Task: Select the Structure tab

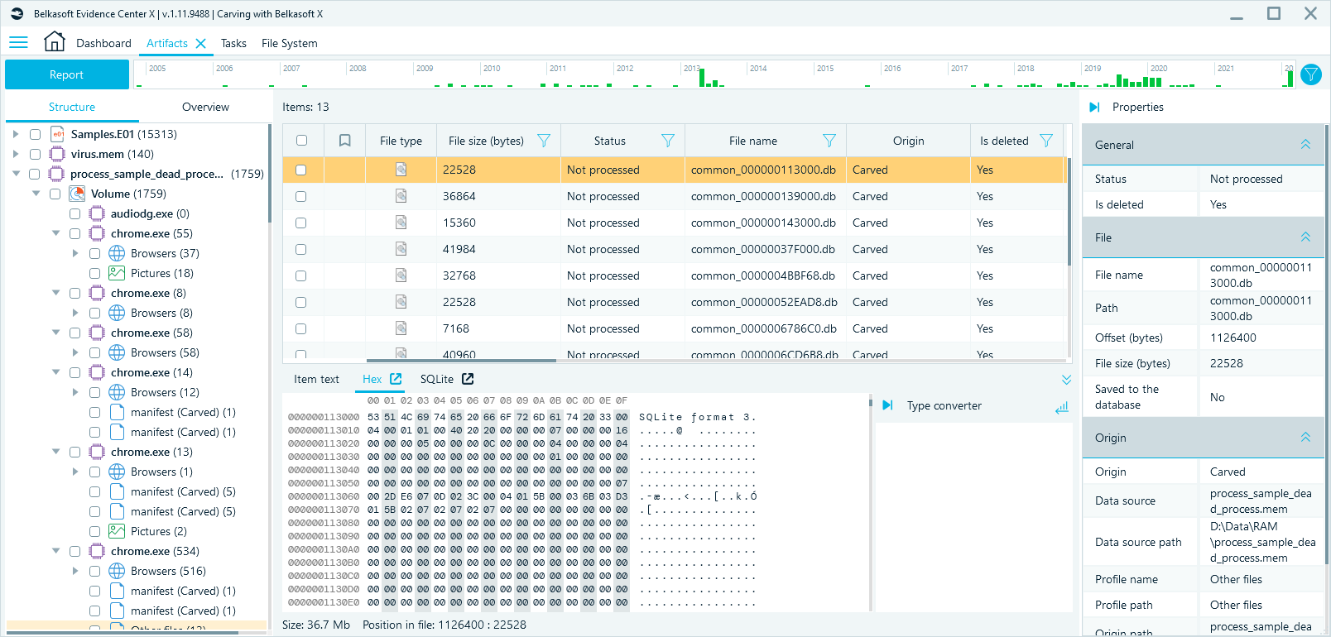Action: point(72,107)
